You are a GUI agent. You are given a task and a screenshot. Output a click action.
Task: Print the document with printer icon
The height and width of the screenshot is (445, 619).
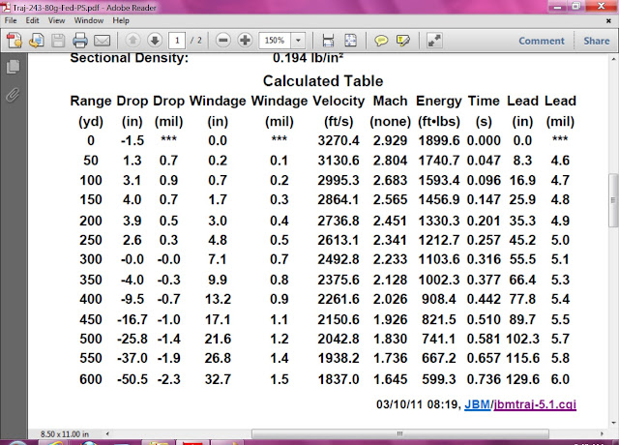point(80,41)
